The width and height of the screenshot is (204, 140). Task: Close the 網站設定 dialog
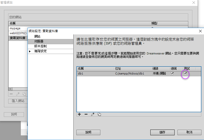pos(200,31)
